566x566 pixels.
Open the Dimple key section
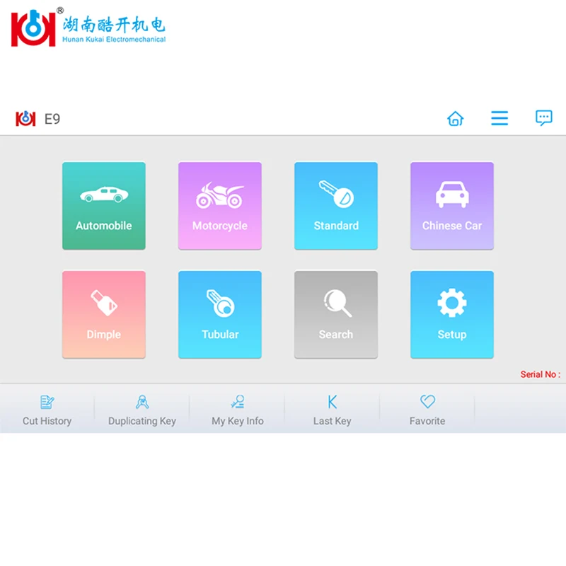tap(103, 314)
